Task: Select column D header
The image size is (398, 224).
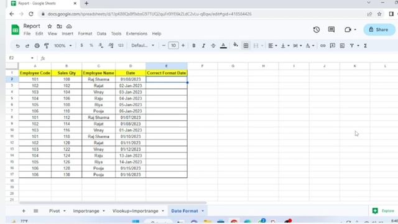Action: point(131,66)
